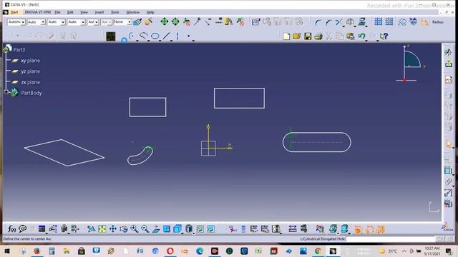The width and height of the screenshot is (458, 257).
Task: Toggle Snap to Point
Action: [x=389, y=21]
